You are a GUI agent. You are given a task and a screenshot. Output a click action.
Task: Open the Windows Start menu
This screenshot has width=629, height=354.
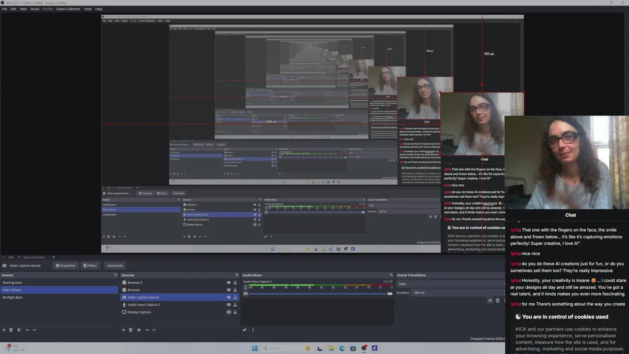point(255,348)
